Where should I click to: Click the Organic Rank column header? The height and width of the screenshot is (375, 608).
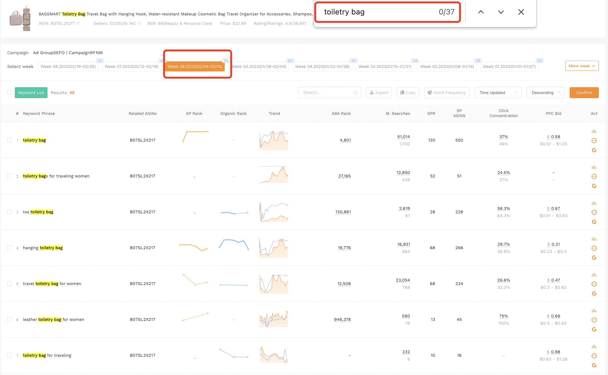tap(233, 113)
